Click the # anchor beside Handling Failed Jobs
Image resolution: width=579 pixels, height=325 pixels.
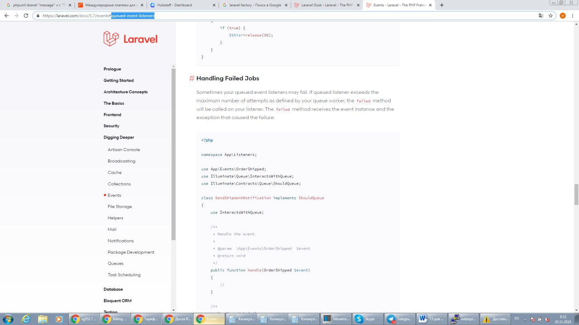(192, 79)
